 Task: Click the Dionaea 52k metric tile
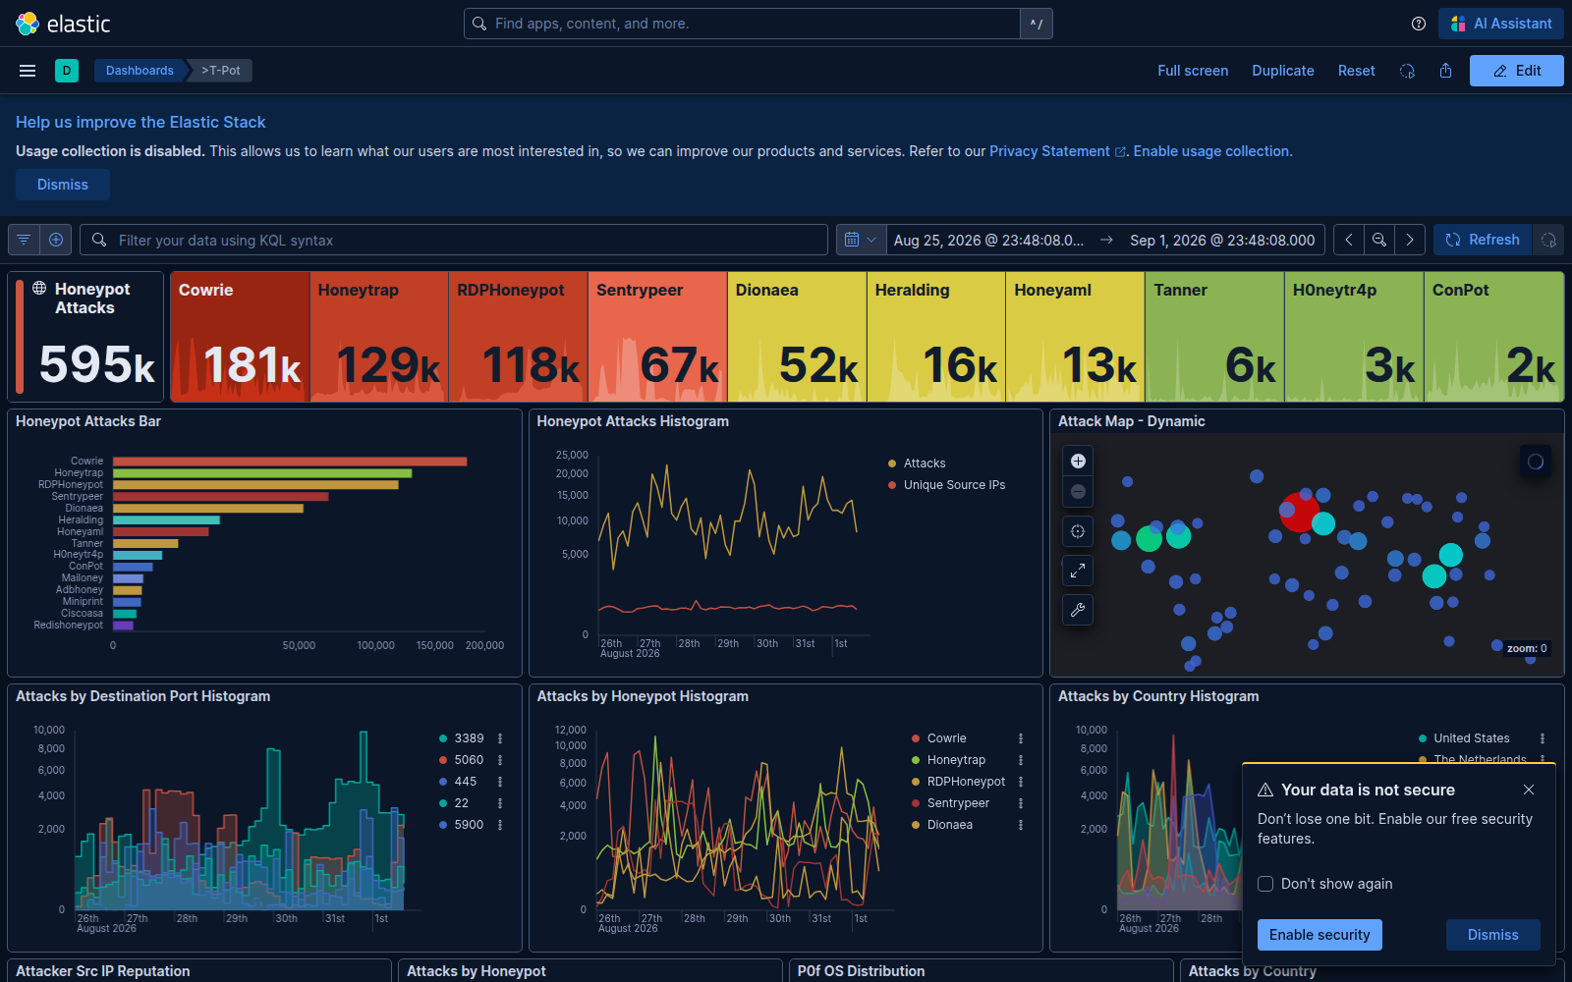[x=797, y=337]
